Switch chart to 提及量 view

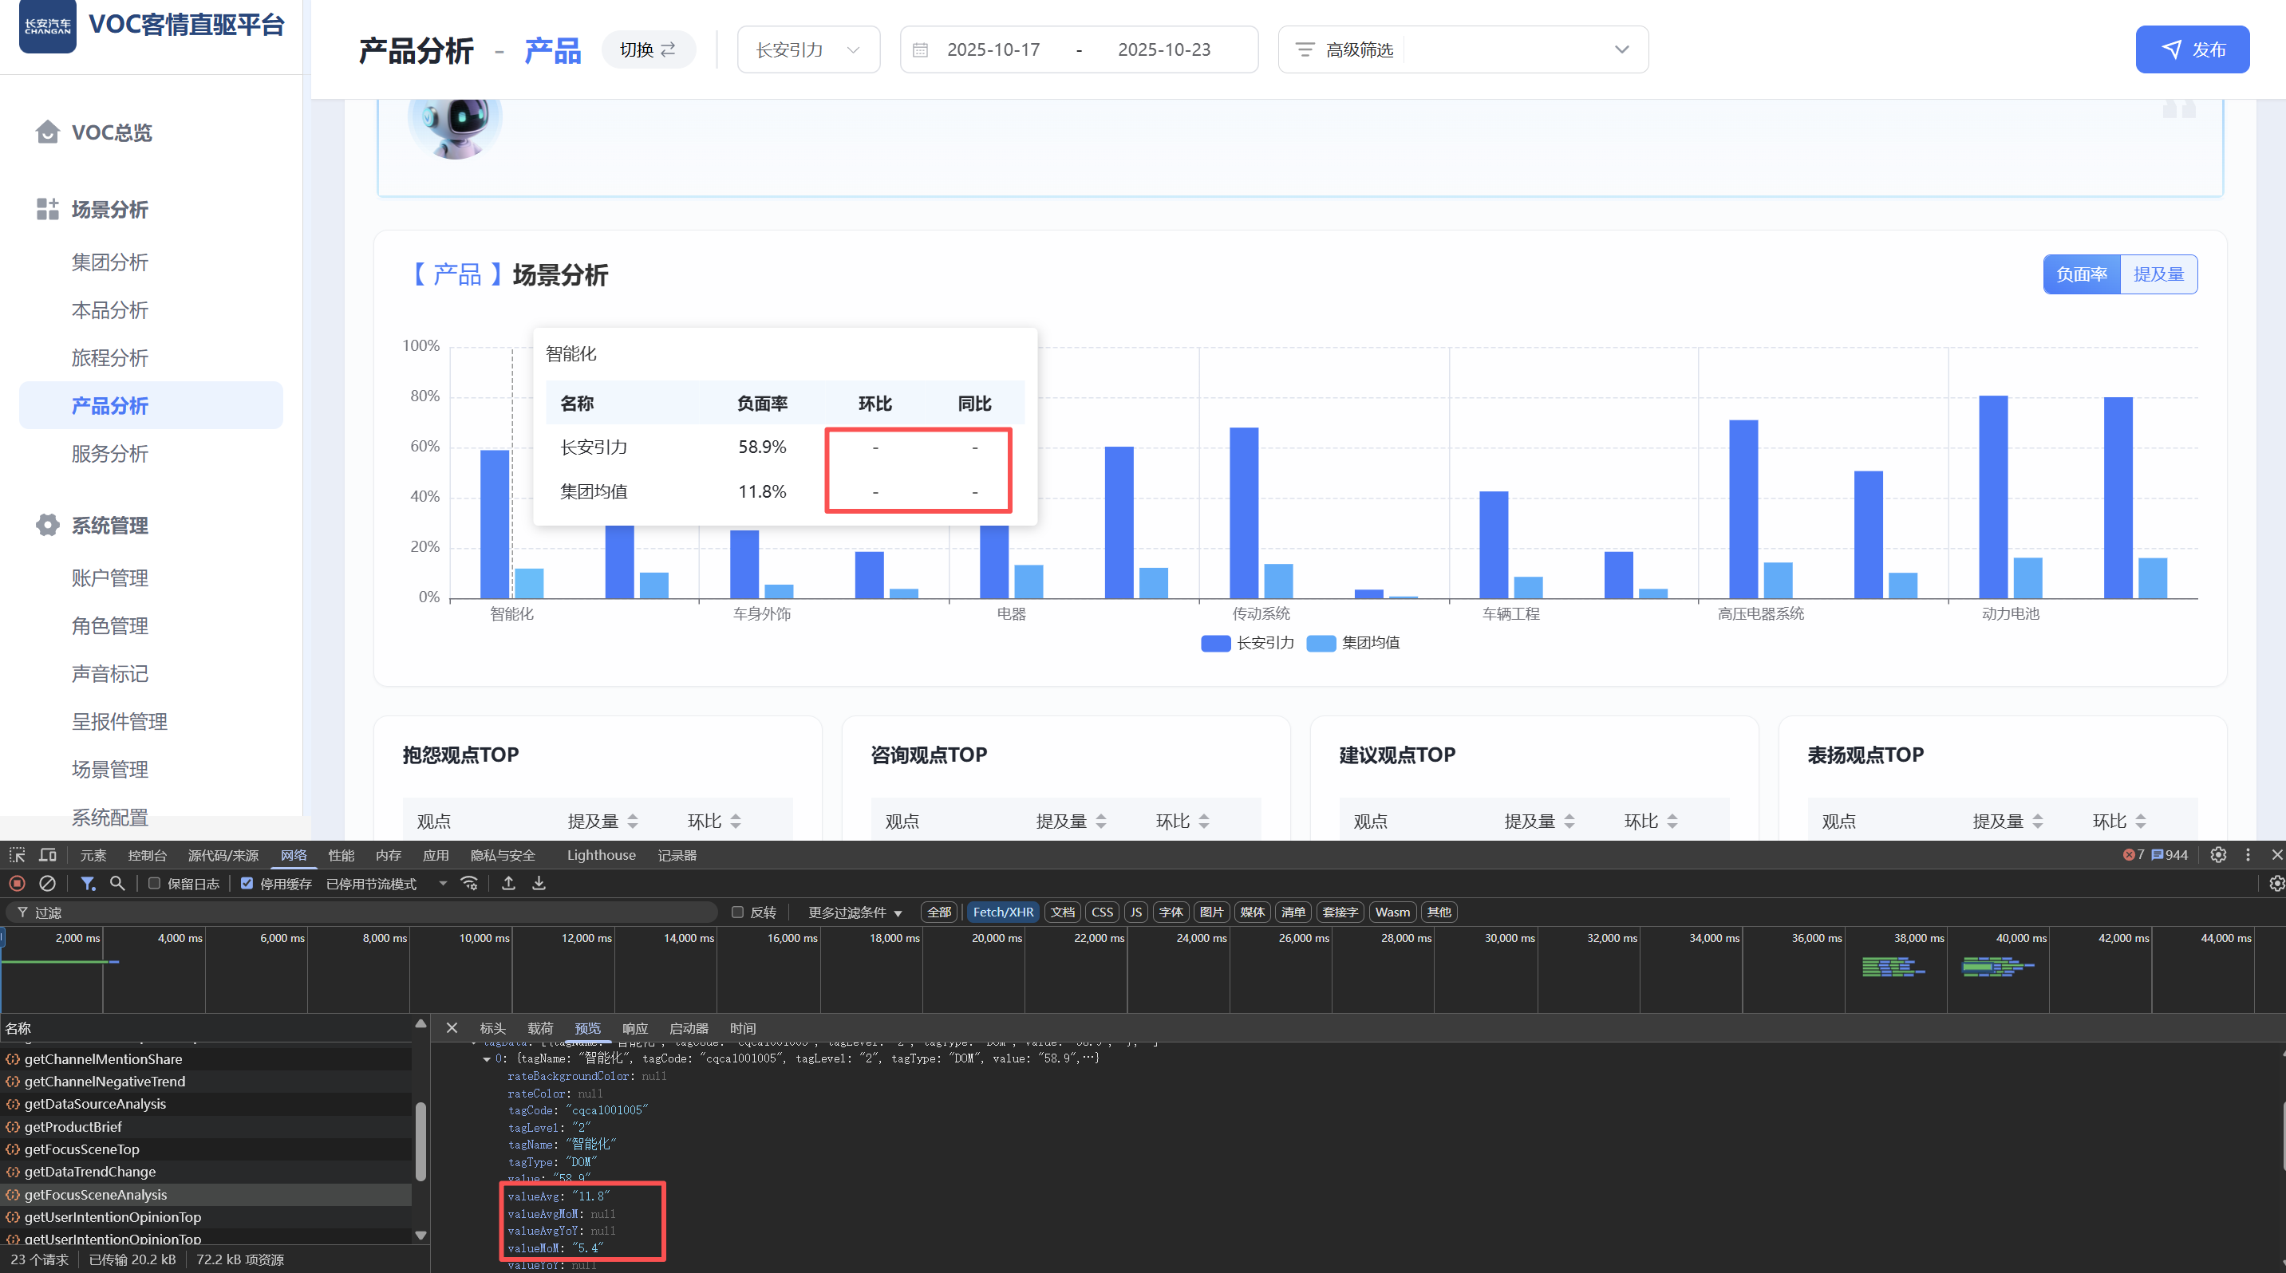[2158, 274]
